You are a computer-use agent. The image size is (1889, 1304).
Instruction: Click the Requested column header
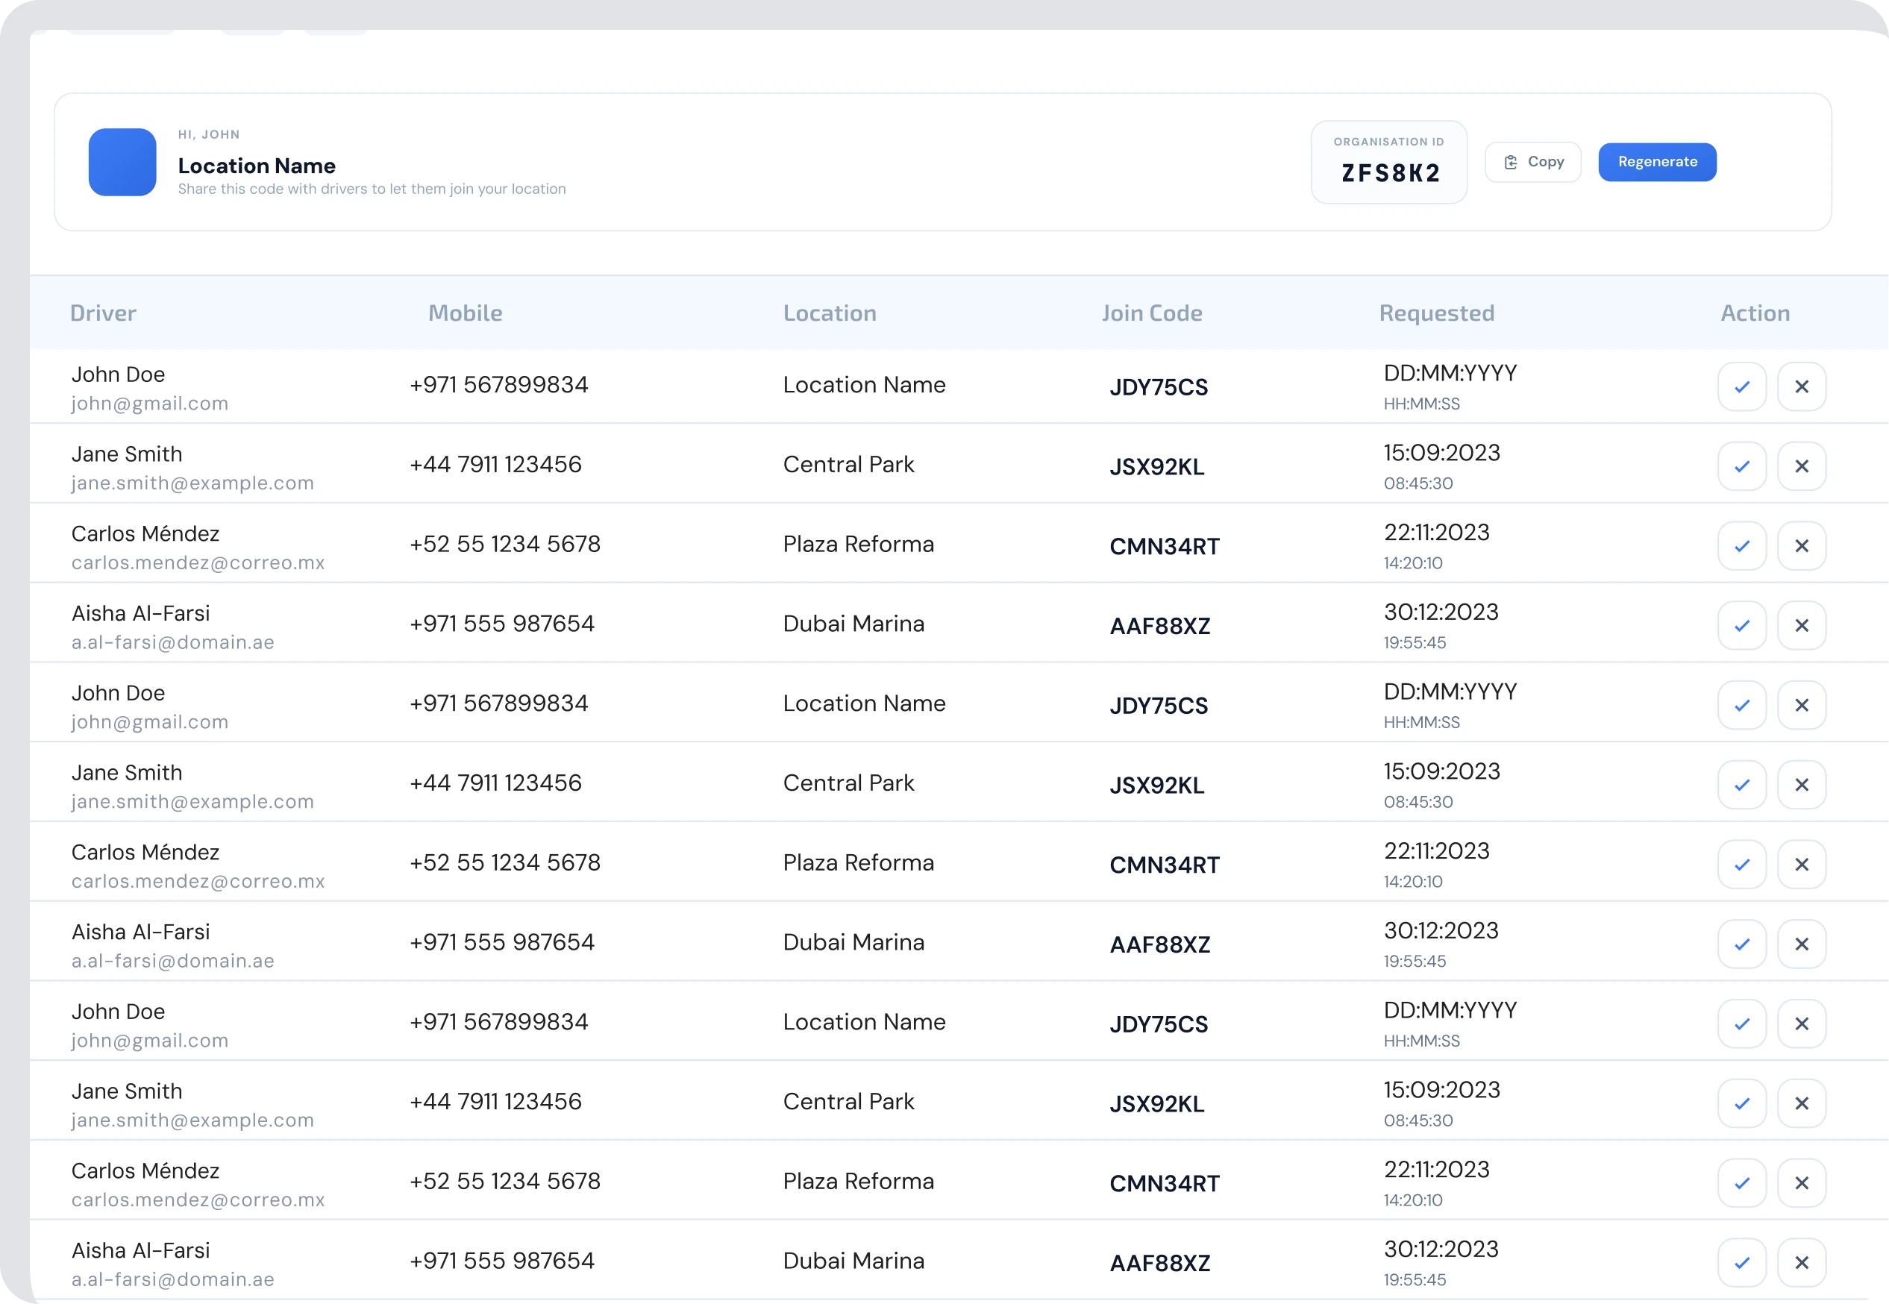[x=1436, y=313]
